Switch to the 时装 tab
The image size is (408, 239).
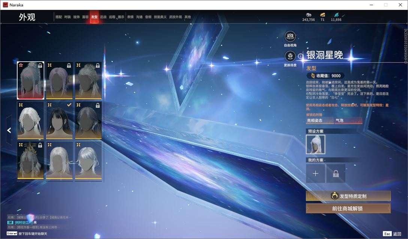[67, 17]
